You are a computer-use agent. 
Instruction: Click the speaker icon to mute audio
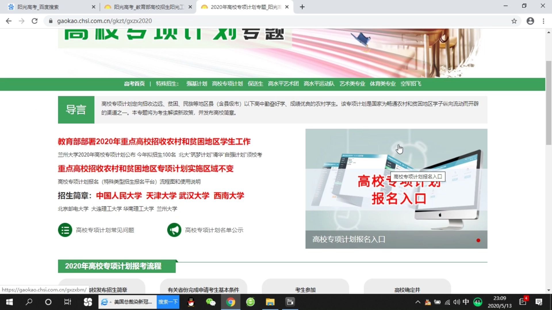[x=457, y=302]
